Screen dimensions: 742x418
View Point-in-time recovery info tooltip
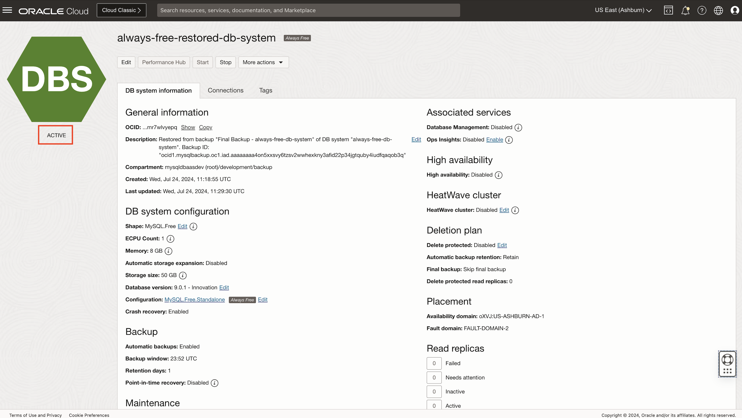point(215,383)
